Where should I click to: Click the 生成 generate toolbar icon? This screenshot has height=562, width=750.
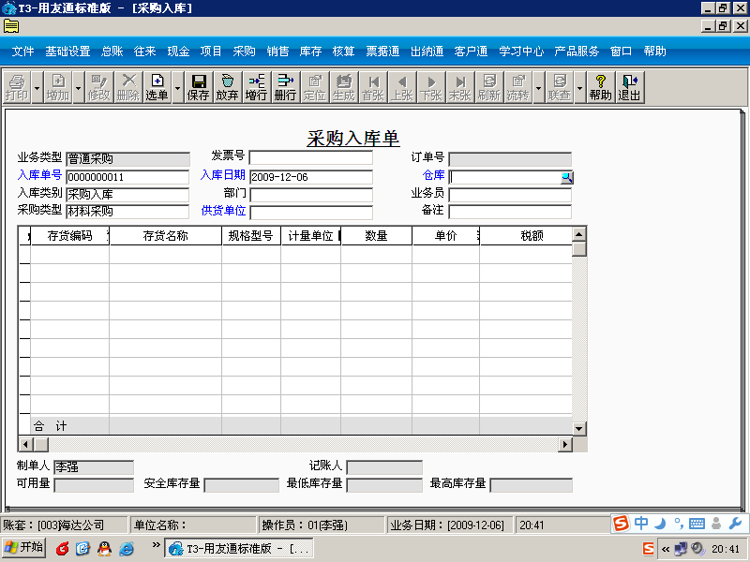point(343,87)
